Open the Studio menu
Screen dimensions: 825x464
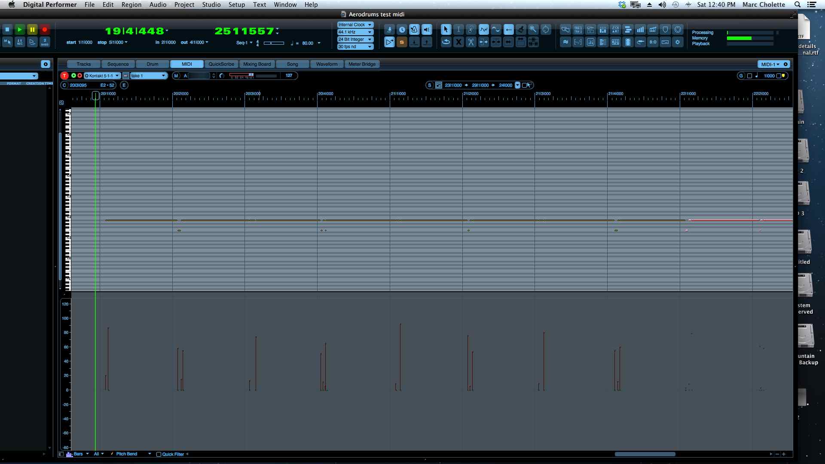[x=211, y=5]
